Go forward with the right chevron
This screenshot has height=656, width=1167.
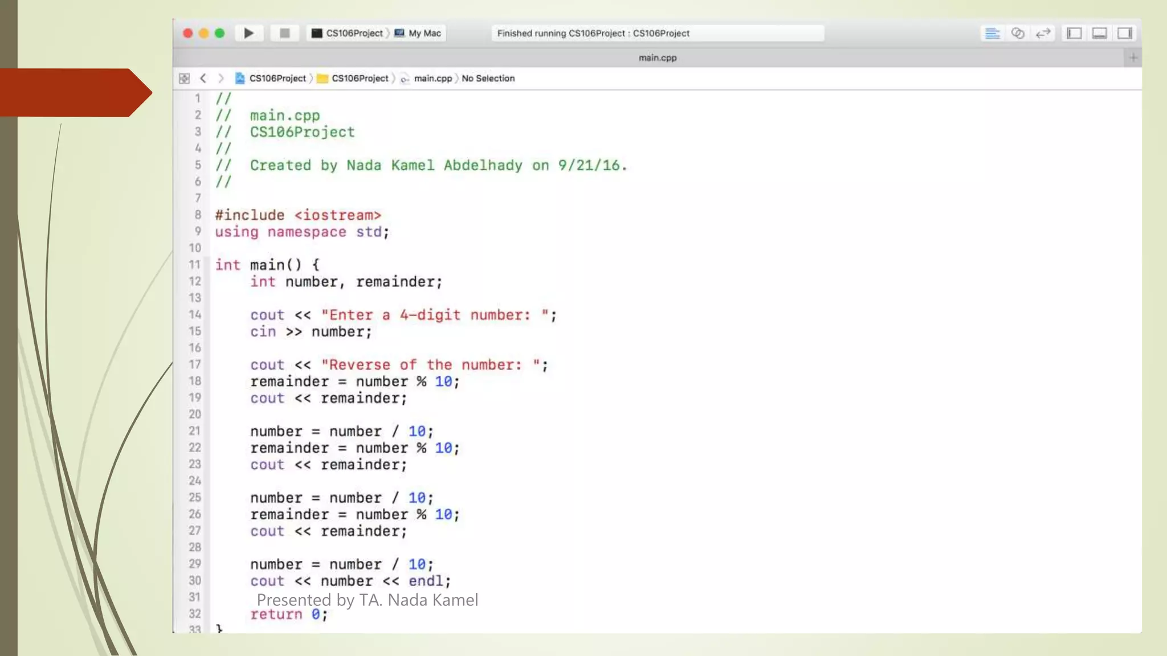[x=221, y=79]
